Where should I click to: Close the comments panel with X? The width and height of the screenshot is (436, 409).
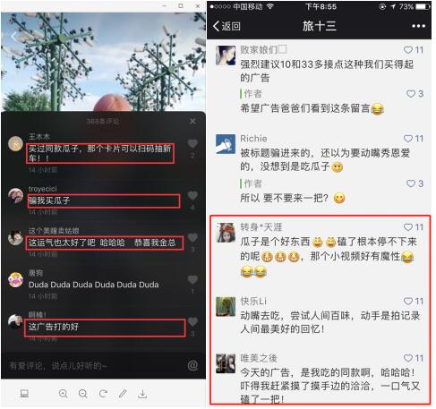click(x=192, y=121)
